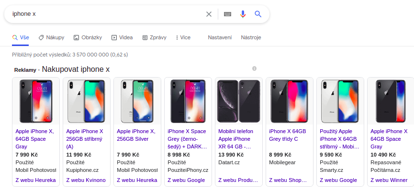Click in the search field containing iphone x
The image size is (414, 192).
106,14
